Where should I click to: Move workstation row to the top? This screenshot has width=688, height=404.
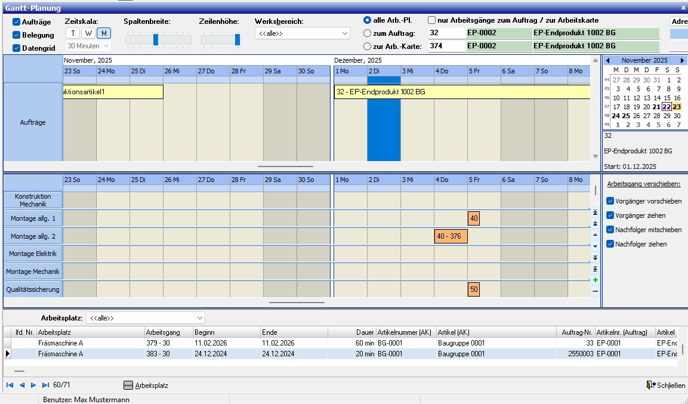pos(595,212)
